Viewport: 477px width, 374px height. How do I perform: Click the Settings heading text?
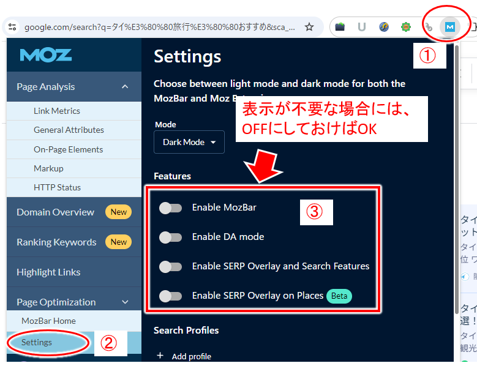click(x=187, y=56)
